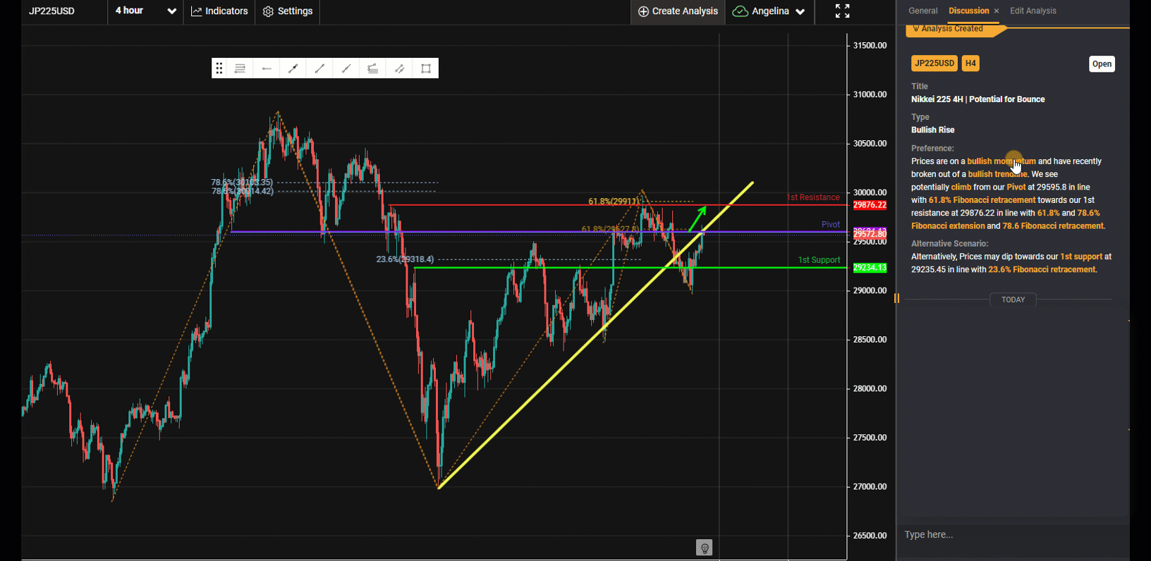
Task: Open the 4 hour timeframe dropdown
Action: [x=145, y=11]
